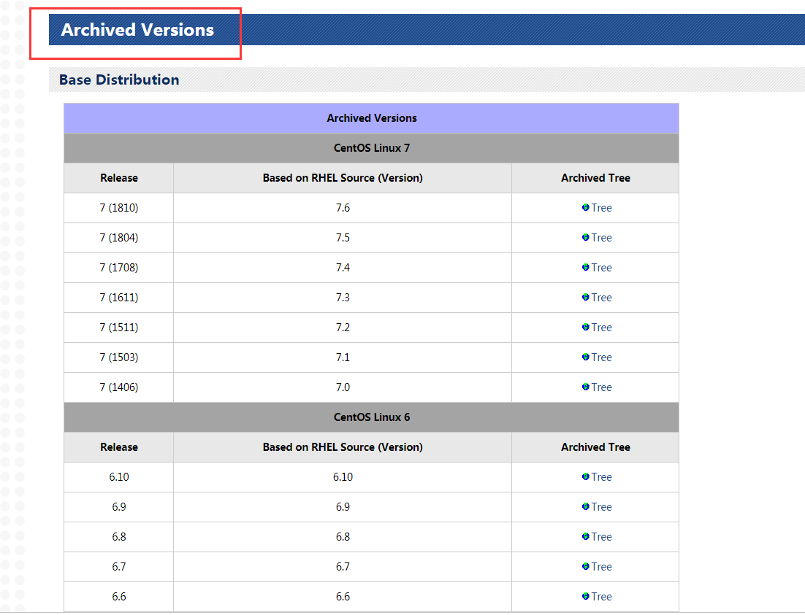Select release cell 7 (1611)
805x615 pixels.
119,298
